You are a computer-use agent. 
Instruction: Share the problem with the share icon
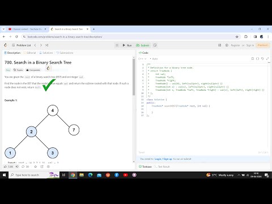(x=42, y=167)
